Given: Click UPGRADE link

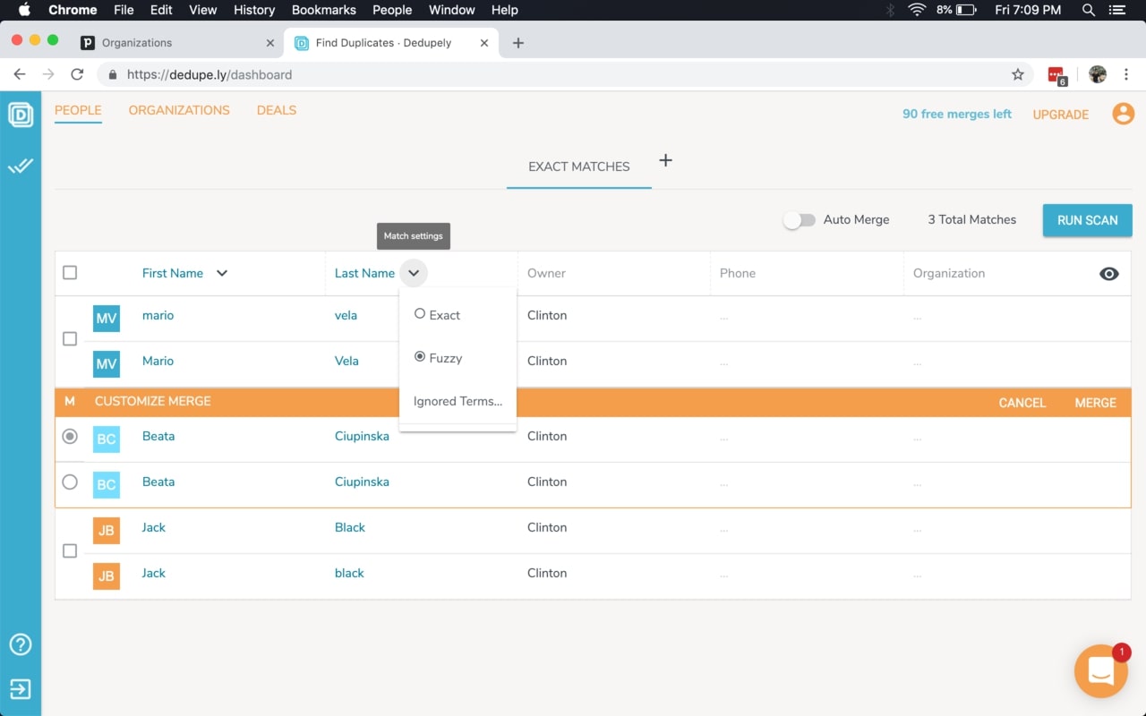Looking at the screenshot, I should [x=1061, y=115].
